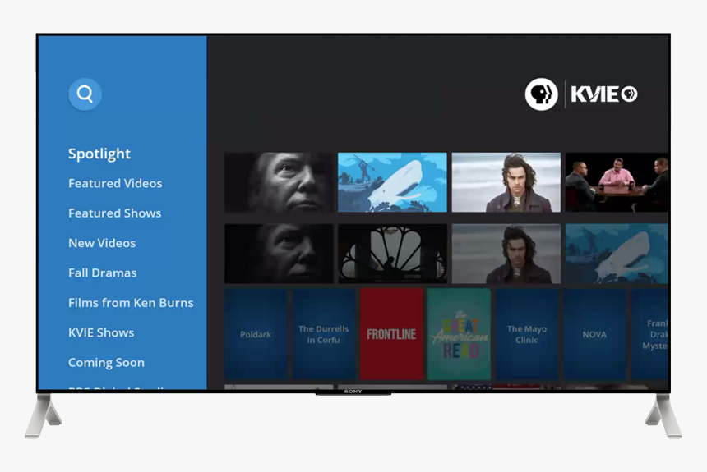The width and height of the screenshot is (707, 472).
Task: Open Featured Shows category
Action: [114, 213]
